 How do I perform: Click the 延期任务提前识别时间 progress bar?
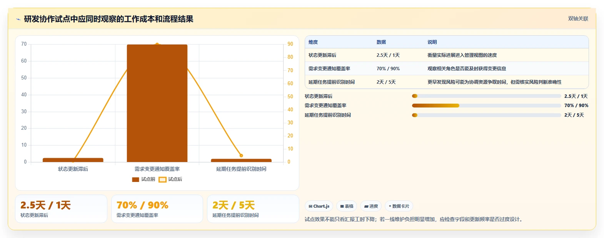(486, 115)
